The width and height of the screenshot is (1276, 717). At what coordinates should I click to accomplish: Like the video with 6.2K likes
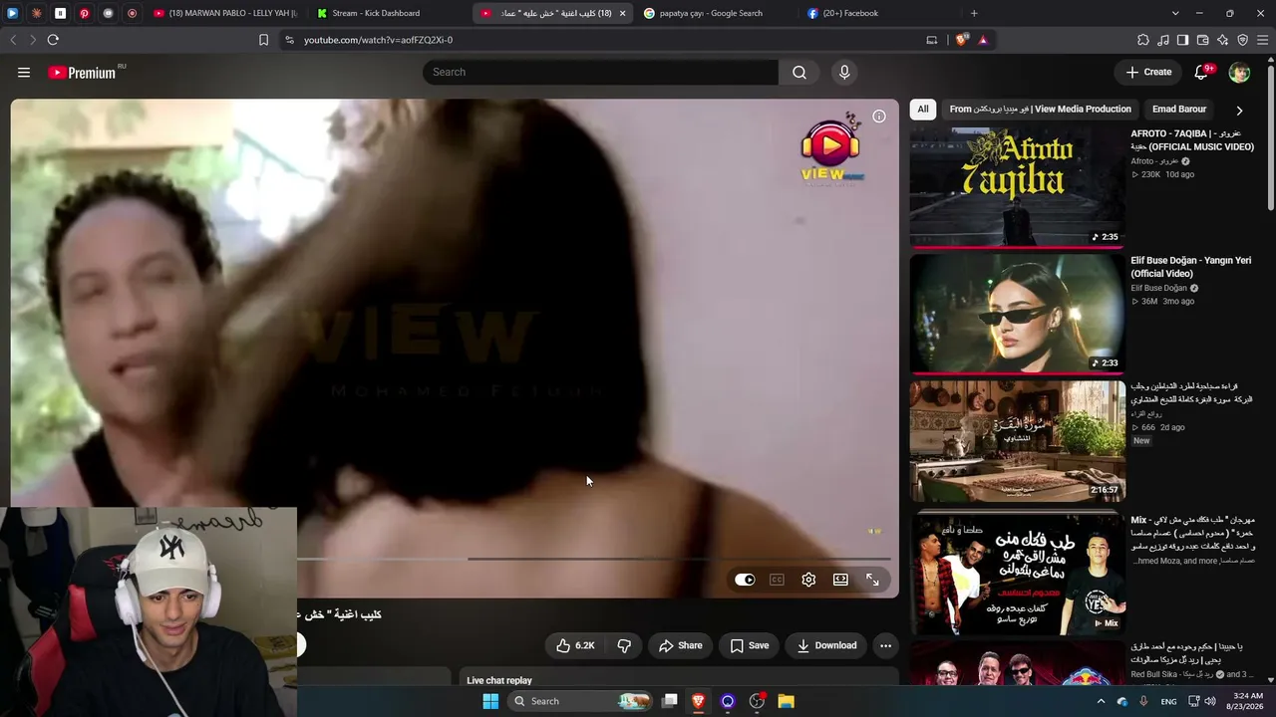click(575, 645)
